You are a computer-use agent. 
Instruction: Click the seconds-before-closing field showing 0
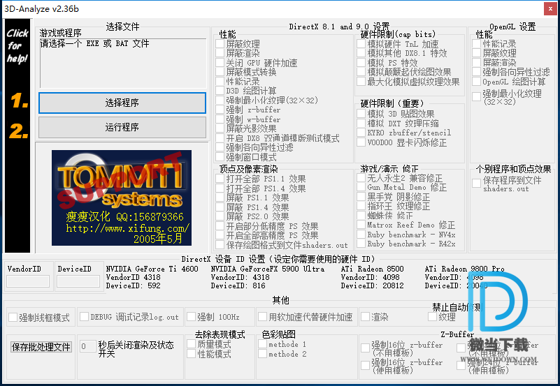click(x=87, y=346)
